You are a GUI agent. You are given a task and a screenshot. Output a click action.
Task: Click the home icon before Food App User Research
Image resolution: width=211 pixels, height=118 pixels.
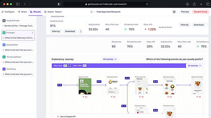[92, 12]
